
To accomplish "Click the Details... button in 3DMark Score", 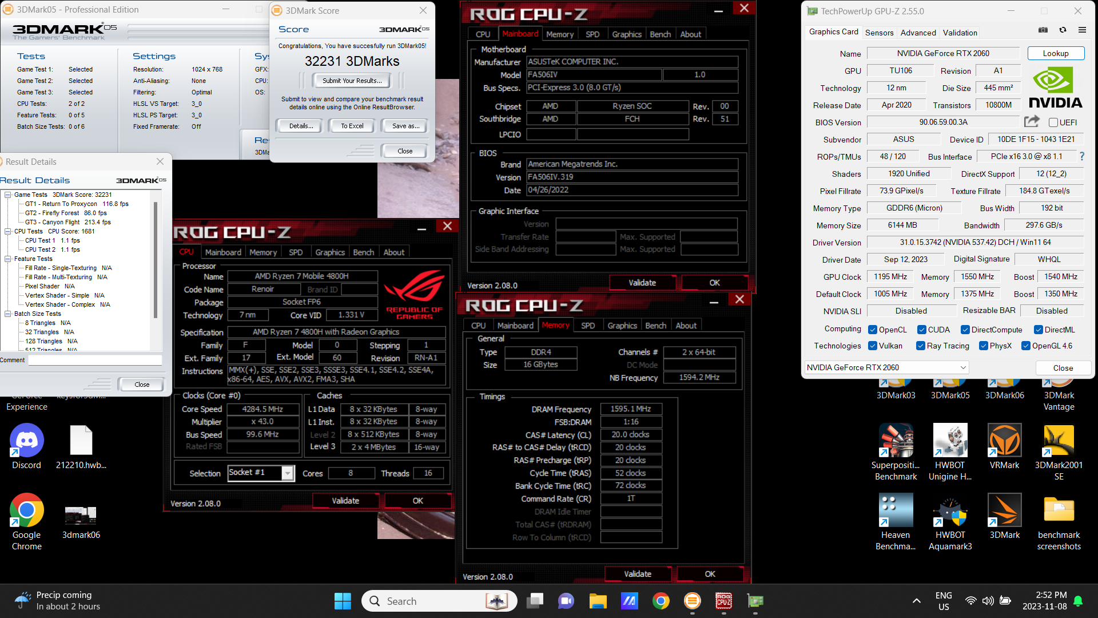I will [x=300, y=126].
